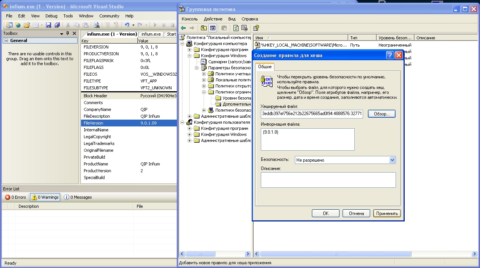Screen dimensions: 480x268
Task: Click the Stop Debugging square icon
Action: pyautogui.click(x=172, y=25)
